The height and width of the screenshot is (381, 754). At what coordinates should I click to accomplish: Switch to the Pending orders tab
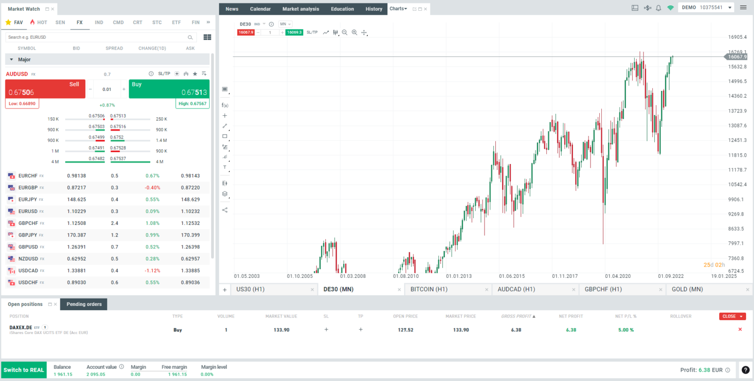83,304
